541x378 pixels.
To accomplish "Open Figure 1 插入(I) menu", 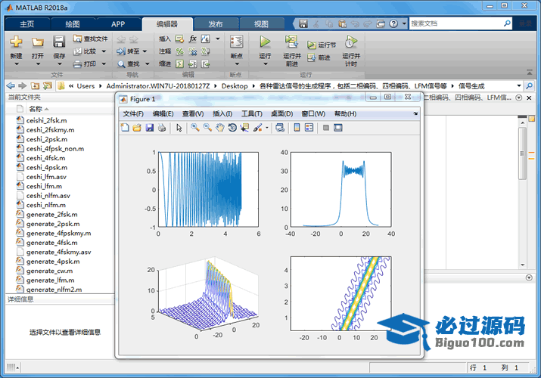I will [222, 113].
